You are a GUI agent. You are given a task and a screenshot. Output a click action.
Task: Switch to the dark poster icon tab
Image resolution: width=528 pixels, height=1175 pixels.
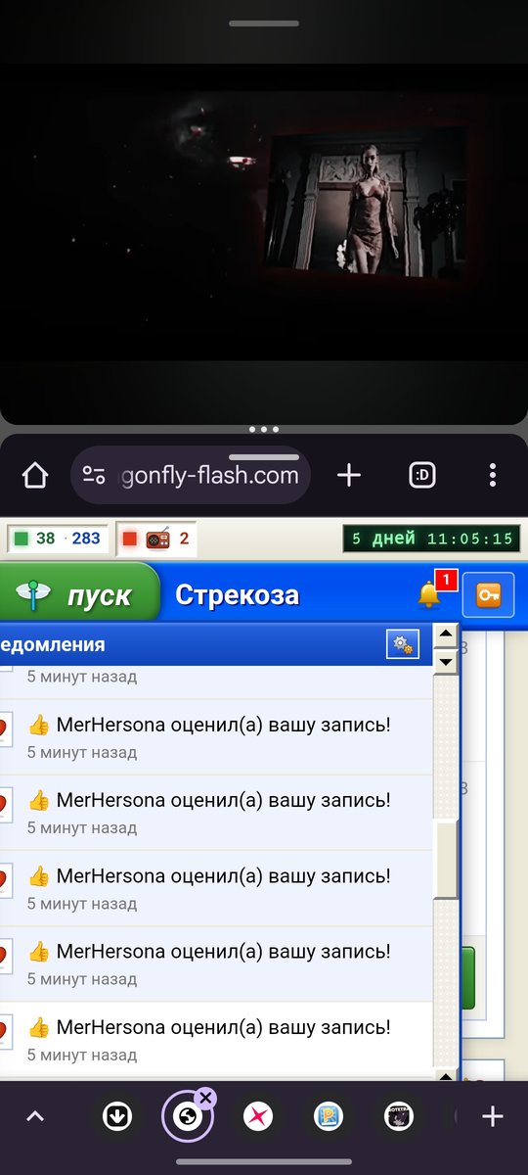coord(399,1116)
